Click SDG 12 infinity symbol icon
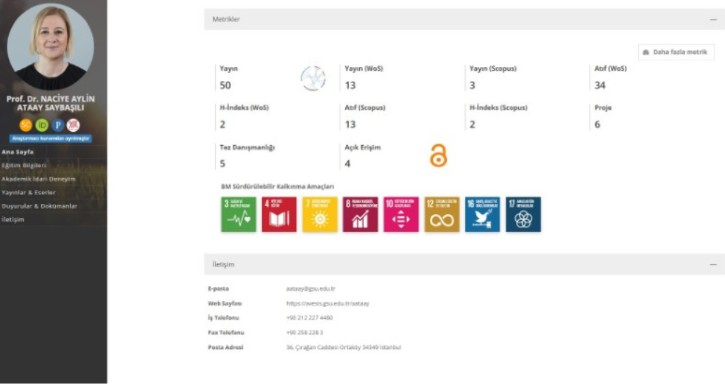Viewport: 725px width, 385px height. (442, 214)
